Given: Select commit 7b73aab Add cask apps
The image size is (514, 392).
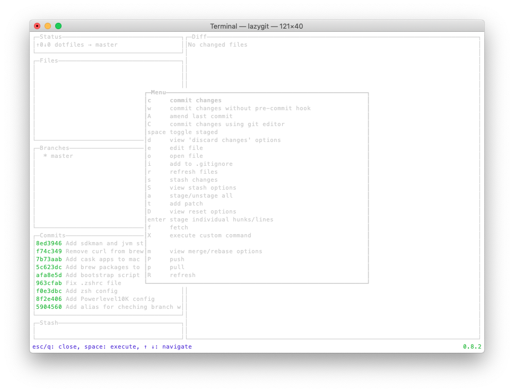Looking at the screenshot, I should click(x=90, y=259).
